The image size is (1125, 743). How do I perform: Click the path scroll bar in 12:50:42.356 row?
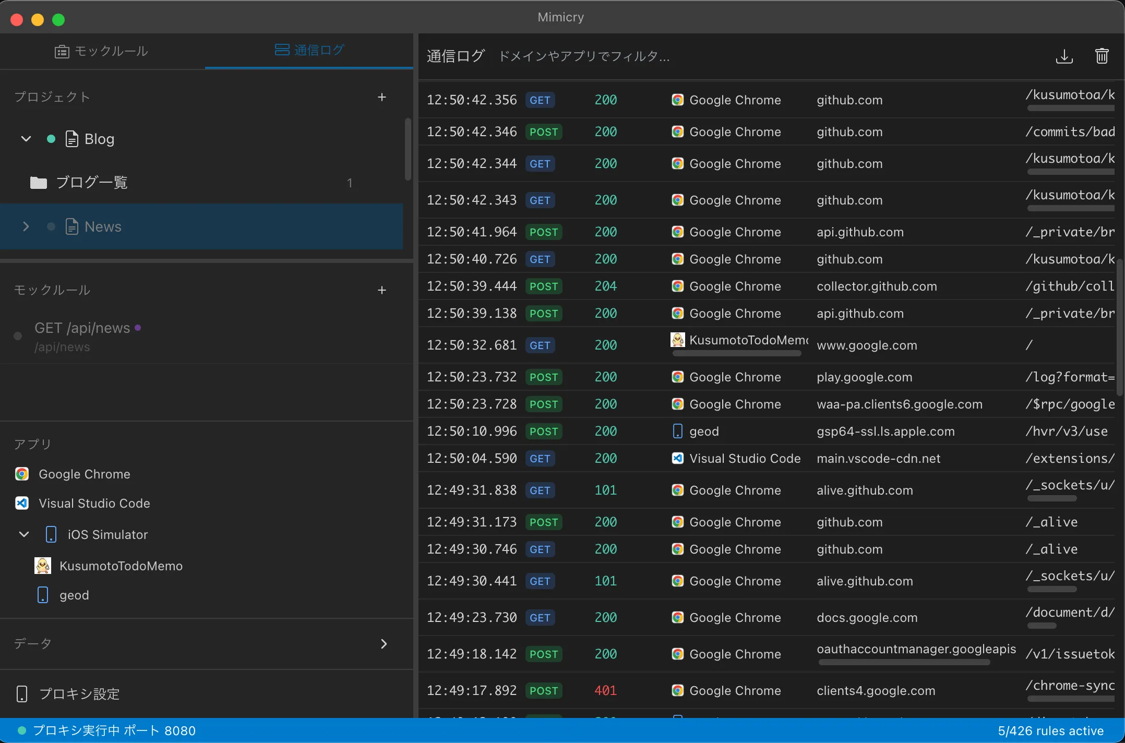coord(1071,108)
